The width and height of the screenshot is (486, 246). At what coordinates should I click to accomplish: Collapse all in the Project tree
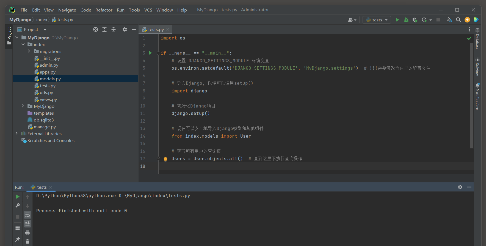point(114,29)
